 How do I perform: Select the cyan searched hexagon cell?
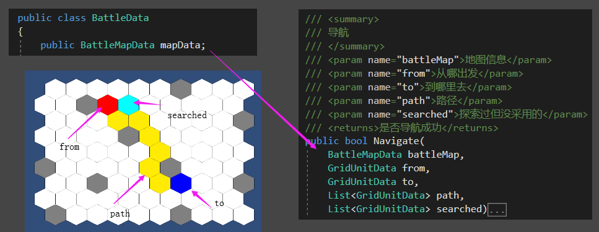click(x=128, y=105)
